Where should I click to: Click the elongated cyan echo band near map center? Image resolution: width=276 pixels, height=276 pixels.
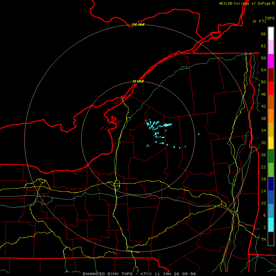[x=167, y=125]
